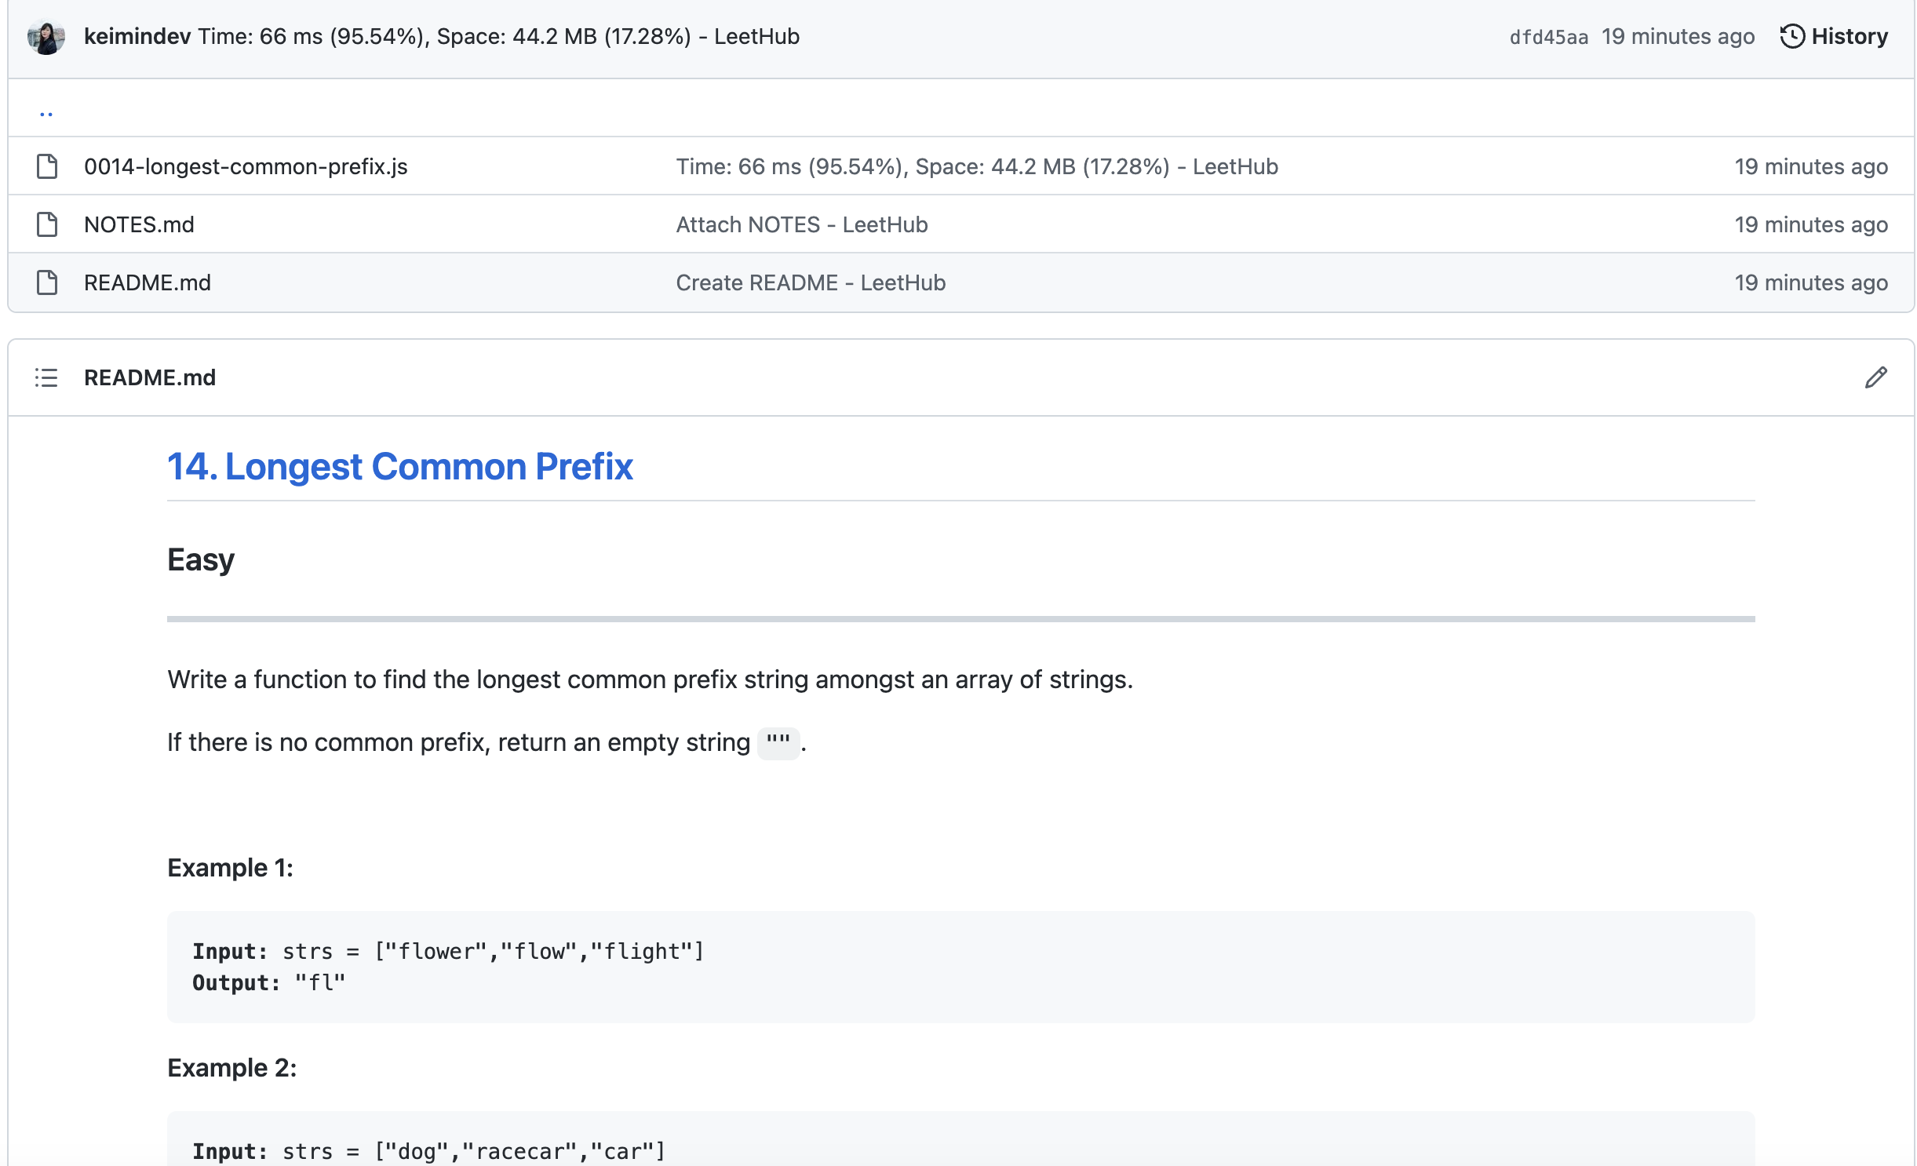Click the Example 1 code block

click(x=960, y=967)
